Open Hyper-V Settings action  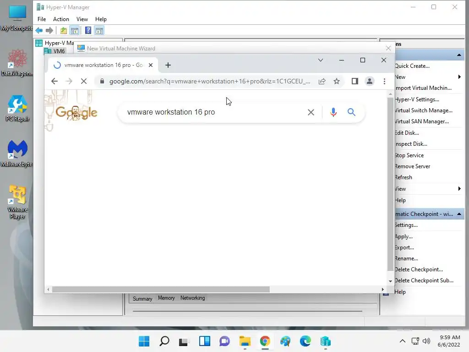[417, 99]
